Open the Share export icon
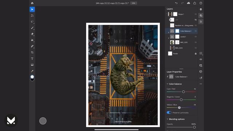 pyautogui.click(x=194, y=3)
